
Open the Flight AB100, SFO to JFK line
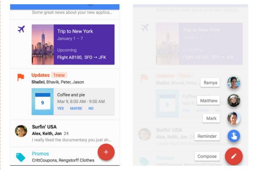(x=82, y=57)
